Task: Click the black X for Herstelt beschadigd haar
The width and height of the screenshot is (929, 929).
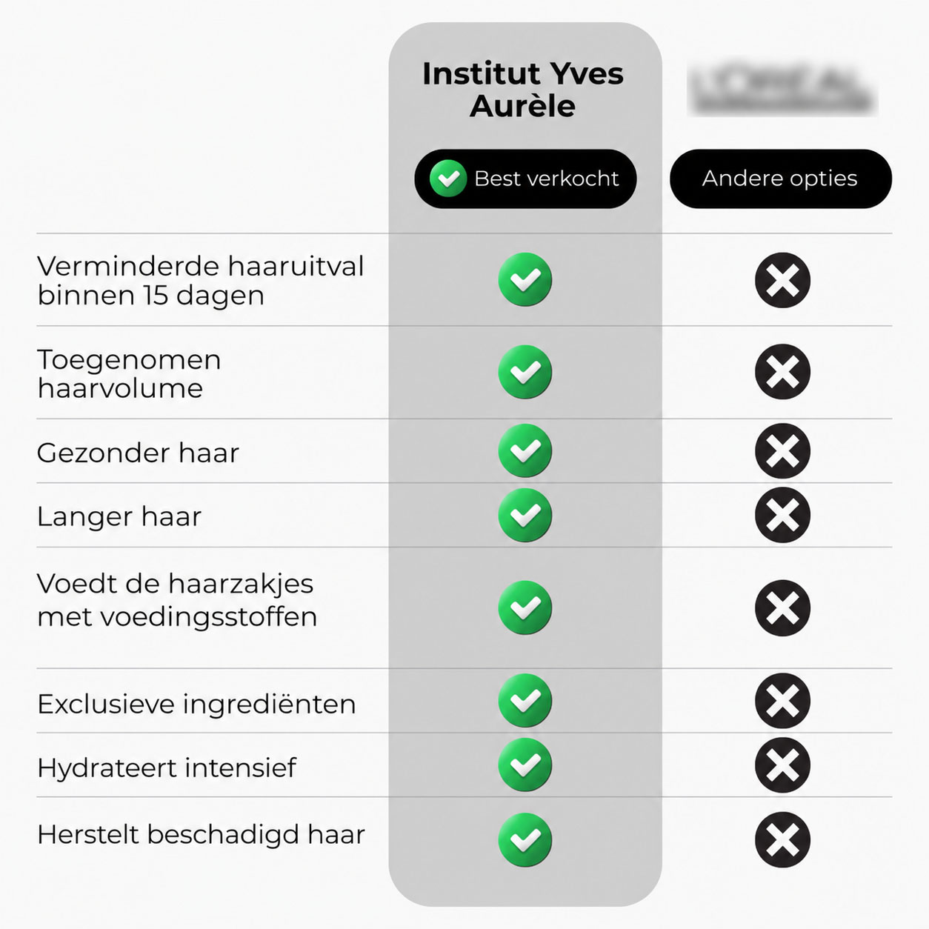Action: point(783,840)
